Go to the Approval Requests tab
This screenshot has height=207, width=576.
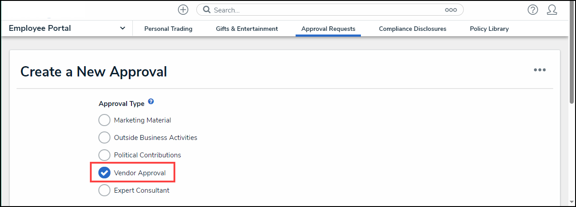click(x=328, y=29)
